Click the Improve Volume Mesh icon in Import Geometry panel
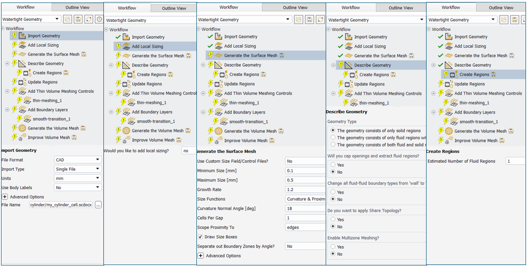Viewport: 527px width, 267px height. pos(22,137)
